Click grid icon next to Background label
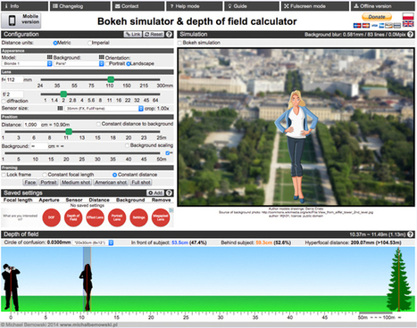Image resolution: width=417 pixels, height=328 pixels. tap(102, 57)
